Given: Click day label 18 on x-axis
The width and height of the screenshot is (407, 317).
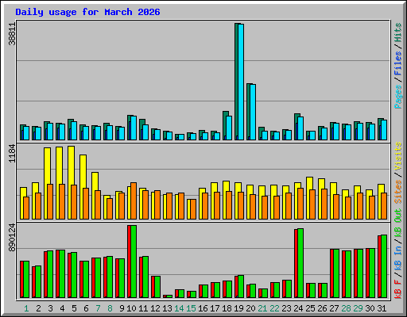Looking at the screenshot, I should [227, 308].
